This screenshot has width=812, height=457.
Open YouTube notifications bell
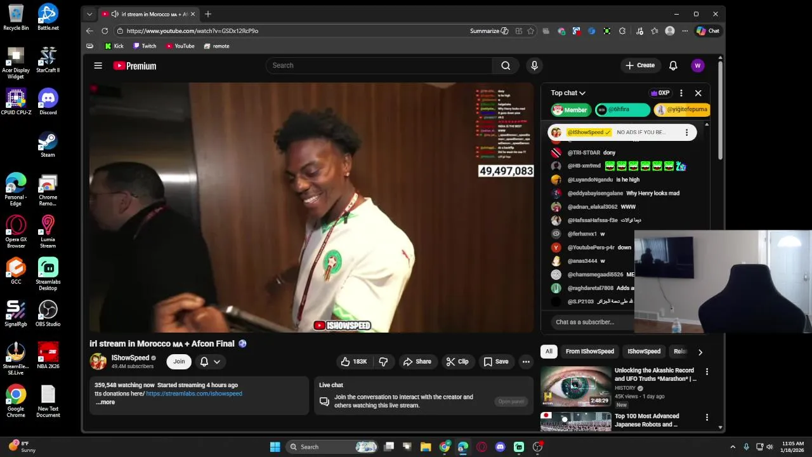pyautogui.click(x=673, y=65)
